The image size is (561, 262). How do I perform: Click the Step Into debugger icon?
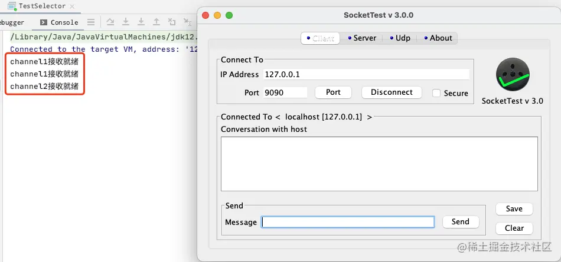(x=126, y=22)
